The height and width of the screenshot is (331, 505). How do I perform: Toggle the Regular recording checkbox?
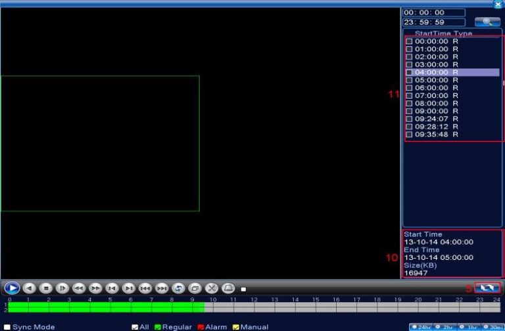coord(158,327)
